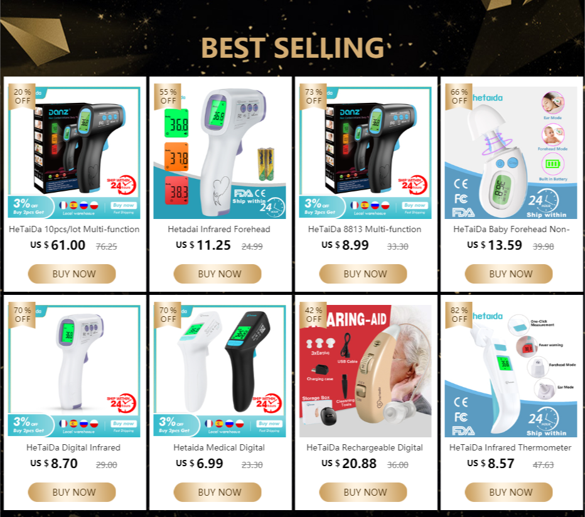Buy the HeTaiDa Infrared Thermometer at $8.57
This screenshot has height=517, width=585.
click(509, 492)
